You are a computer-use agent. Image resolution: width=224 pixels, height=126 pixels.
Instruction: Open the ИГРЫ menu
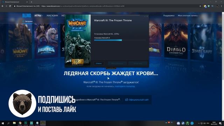38,15
